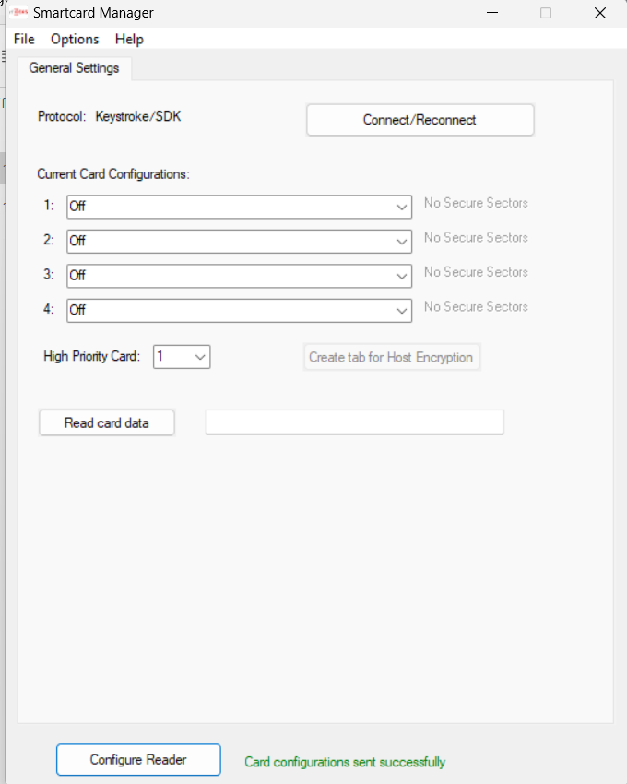Click the success status message text
Image resolution: width=627 pixels, height=784 pixels.
pos(344,762)
